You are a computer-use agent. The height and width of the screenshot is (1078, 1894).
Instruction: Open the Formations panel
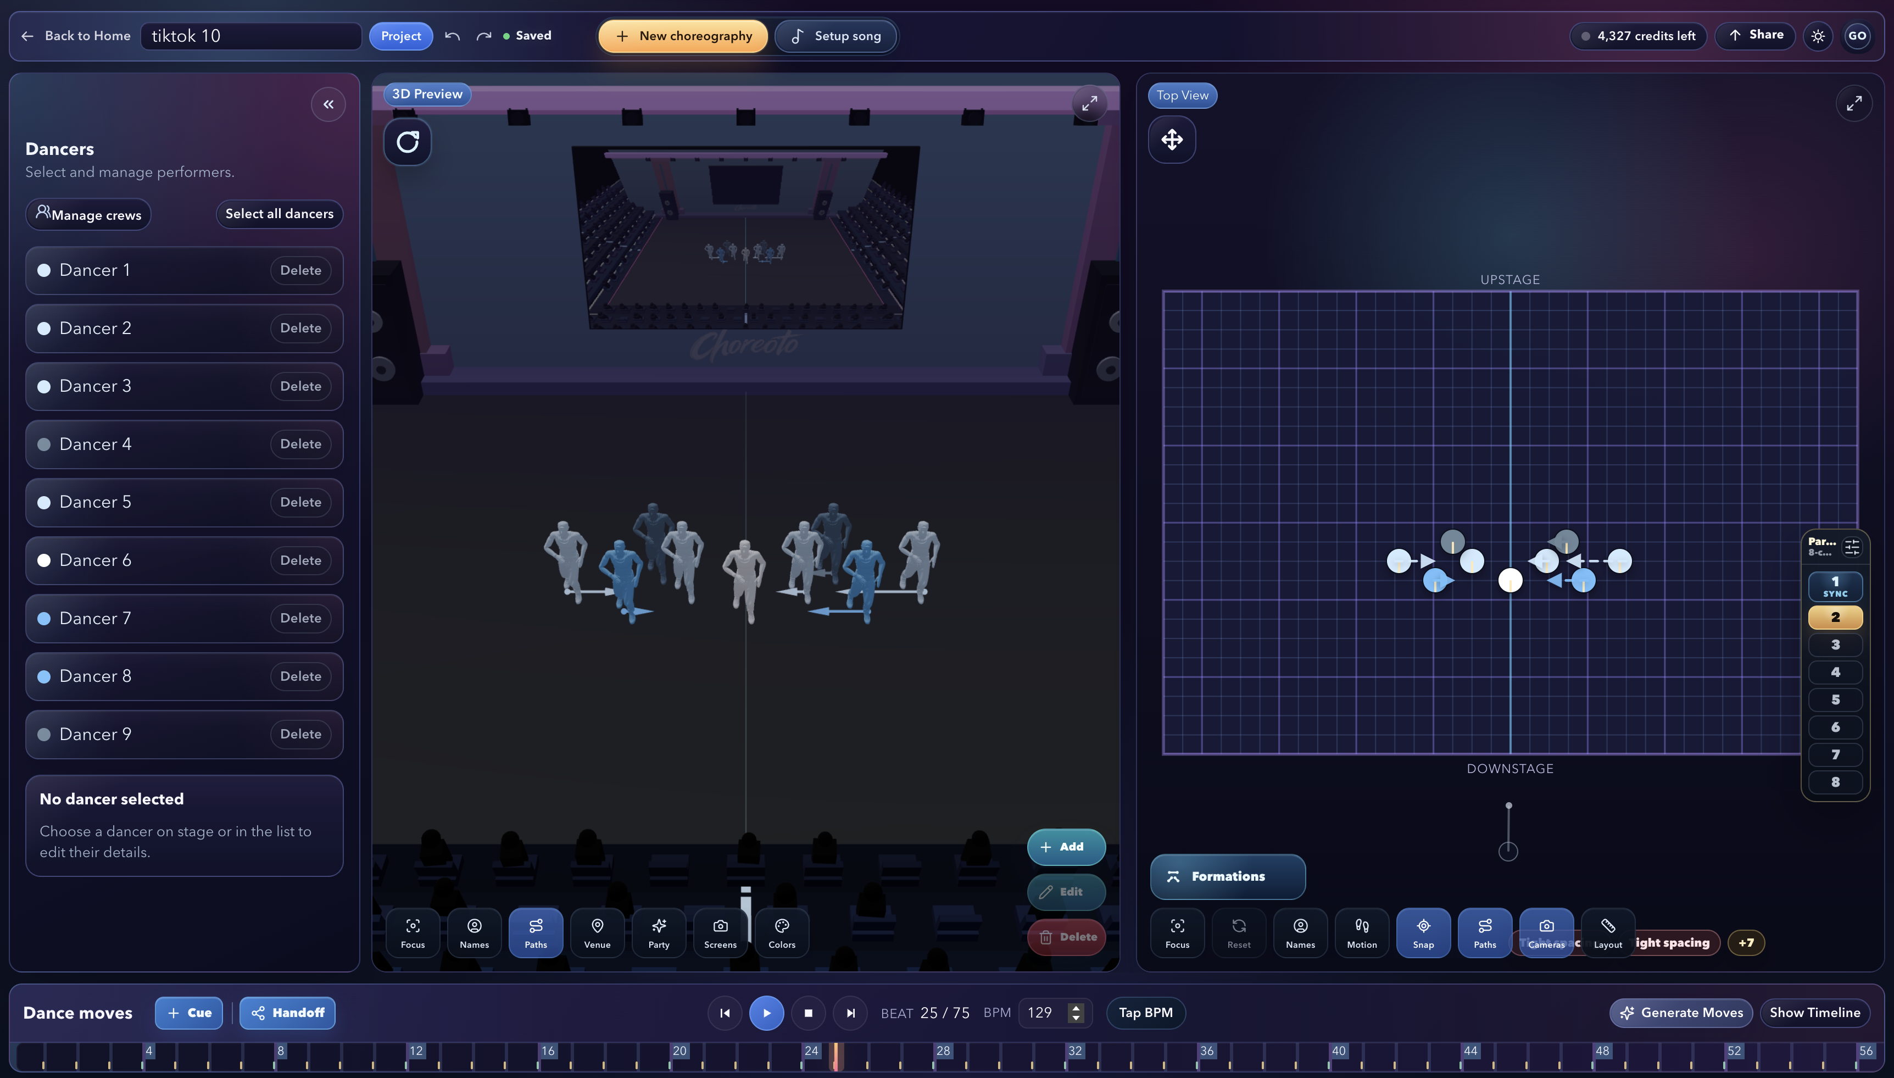[x=1227, y=876]
